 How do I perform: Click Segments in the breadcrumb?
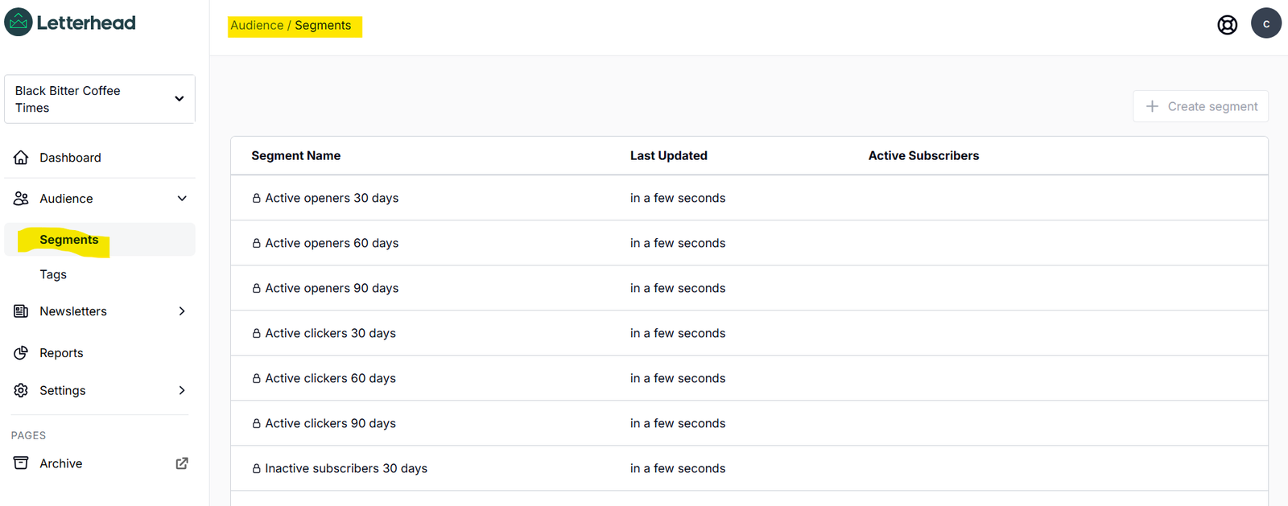click(323, 25)
